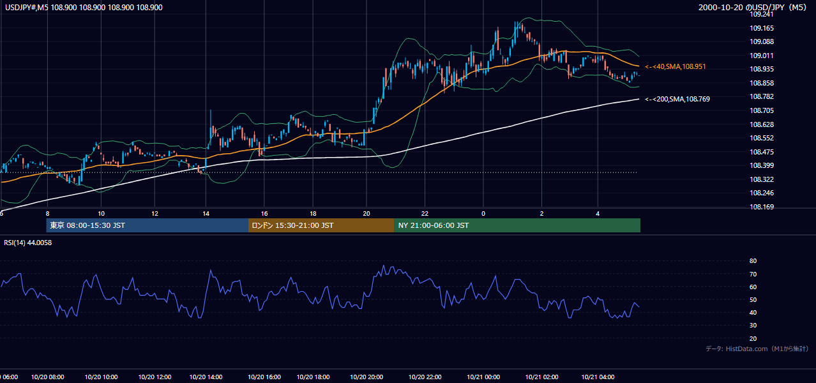
Task: Click hour label 12 under price chart
Action: coord(155,213)
